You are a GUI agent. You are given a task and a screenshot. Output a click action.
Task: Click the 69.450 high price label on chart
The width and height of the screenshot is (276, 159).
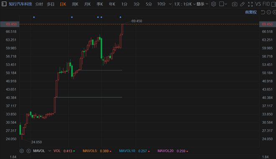tap(137, 21)
